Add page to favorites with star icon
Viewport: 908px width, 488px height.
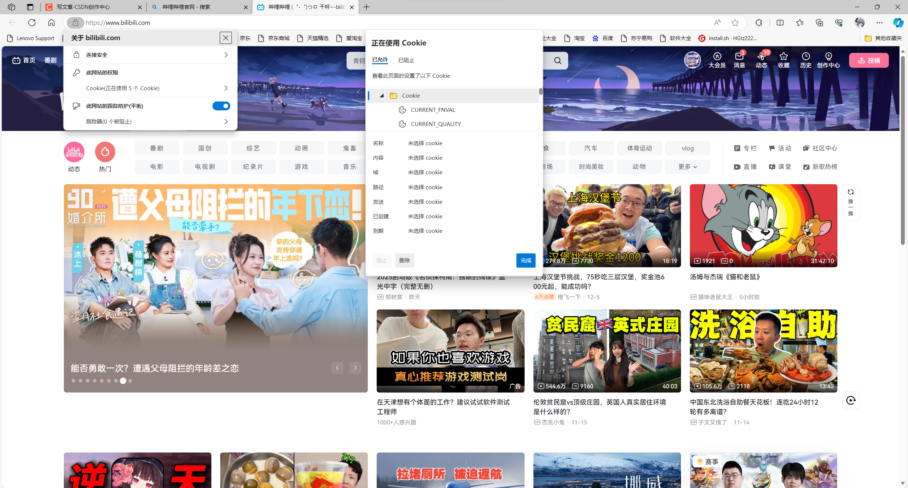[735, 23]
